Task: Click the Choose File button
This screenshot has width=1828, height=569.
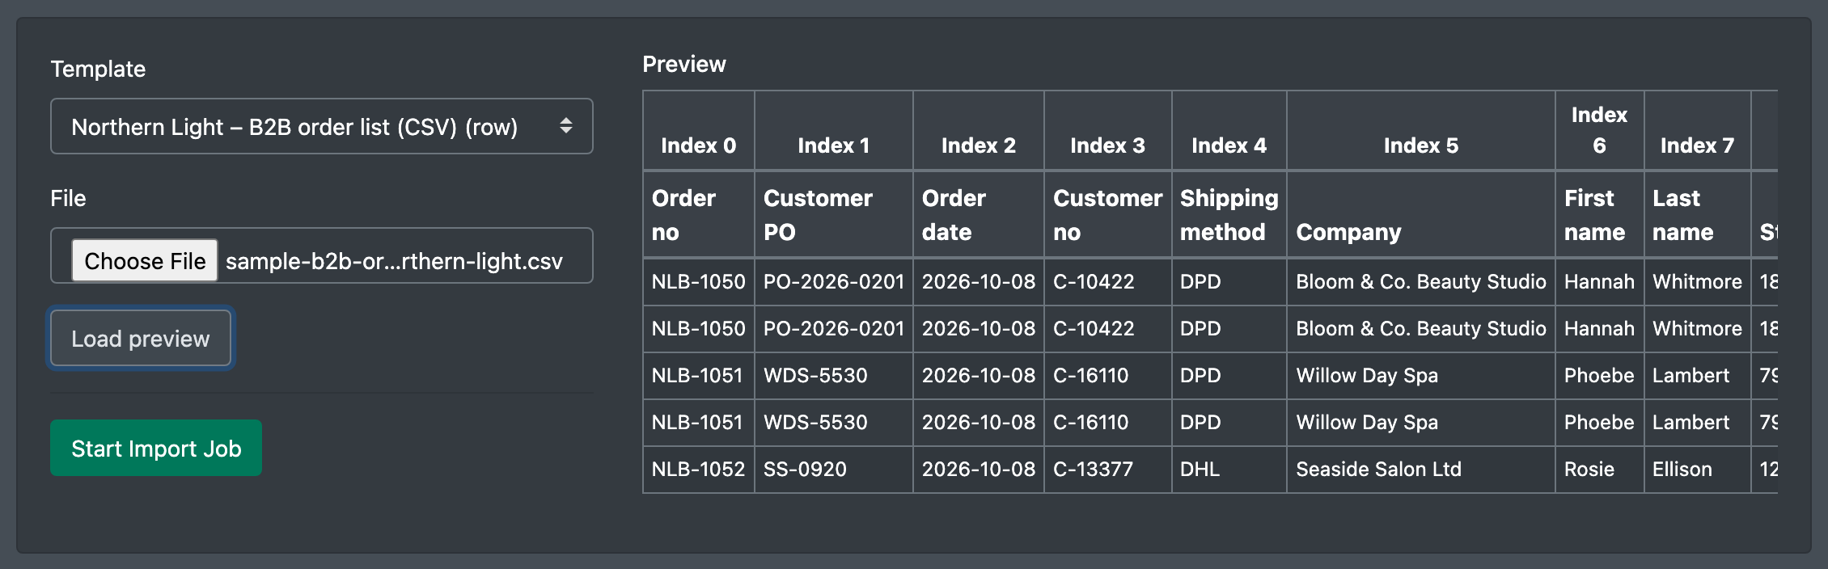Action: [x=145, y=260]
